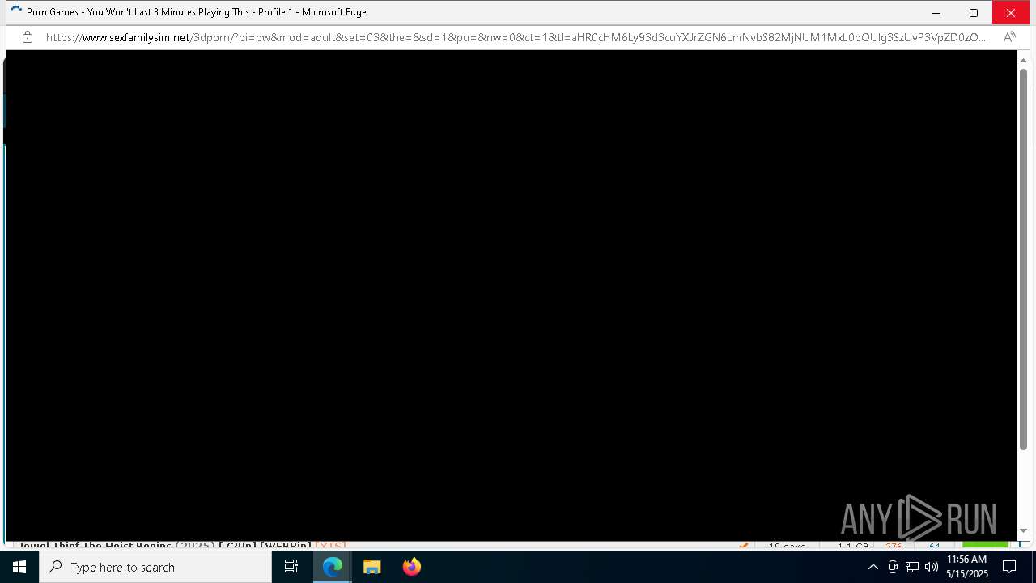The width and height of the screenshot is (1036, 583).
Task: Click the lock icon in the address bar
Action: (x=28, y=37)
